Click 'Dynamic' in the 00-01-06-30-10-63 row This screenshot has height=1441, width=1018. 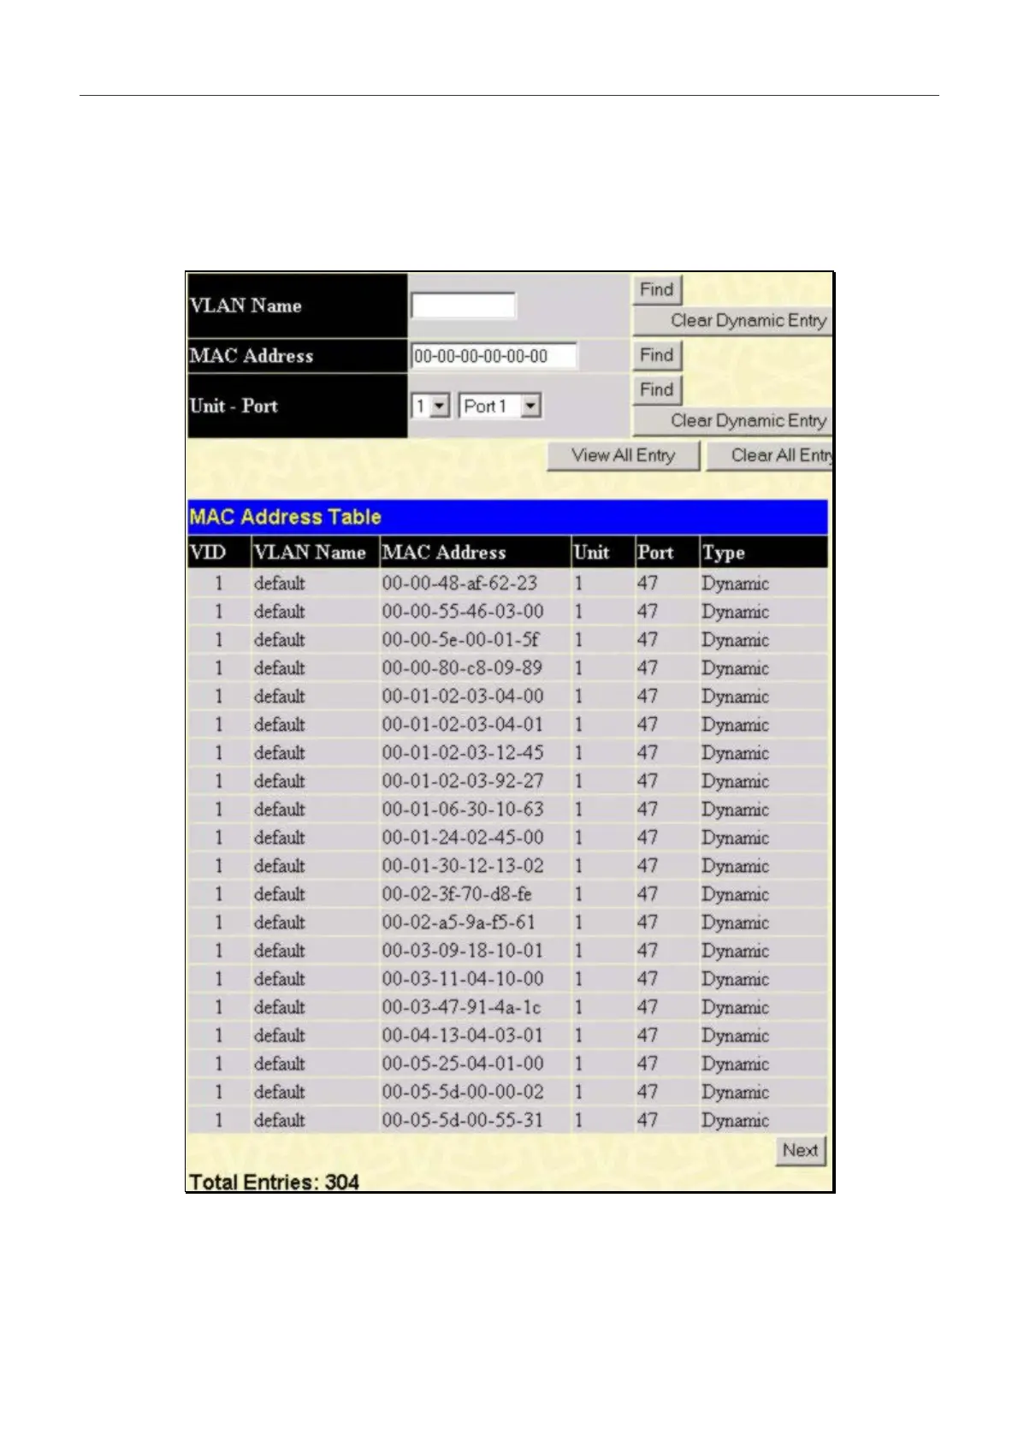coord(736,809)
